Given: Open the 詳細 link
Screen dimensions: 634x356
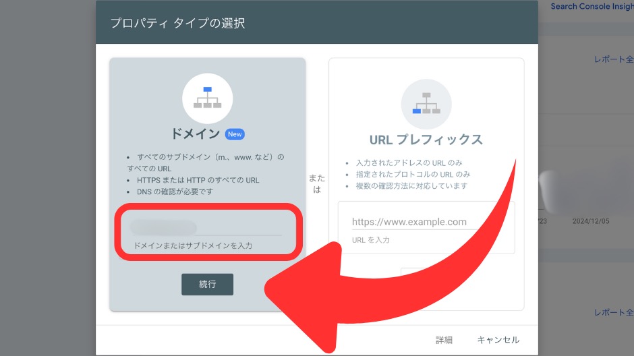Looking at the screenshot, I should [444, 340].
